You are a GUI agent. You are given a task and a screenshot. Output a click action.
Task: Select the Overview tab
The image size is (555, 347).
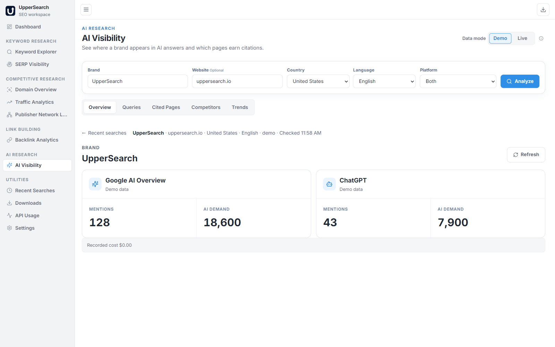(x=100, y=107)
